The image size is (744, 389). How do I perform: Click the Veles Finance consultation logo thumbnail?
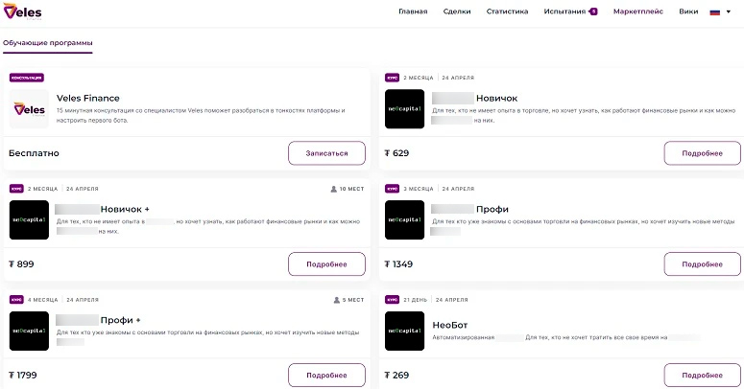click(29, 109)
